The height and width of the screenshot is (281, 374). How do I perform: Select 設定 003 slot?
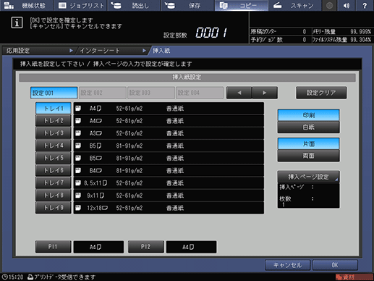[x=151, y=93]
